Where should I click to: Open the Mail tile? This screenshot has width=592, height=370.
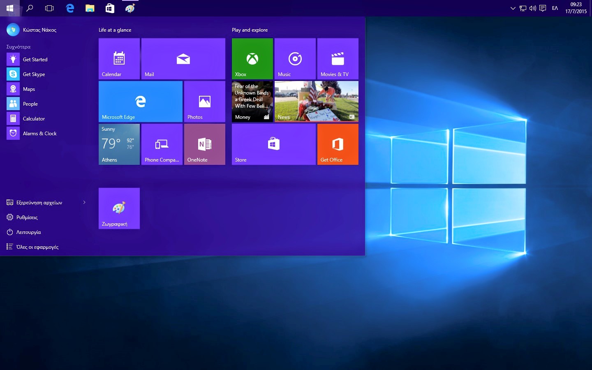click(183, 59)
